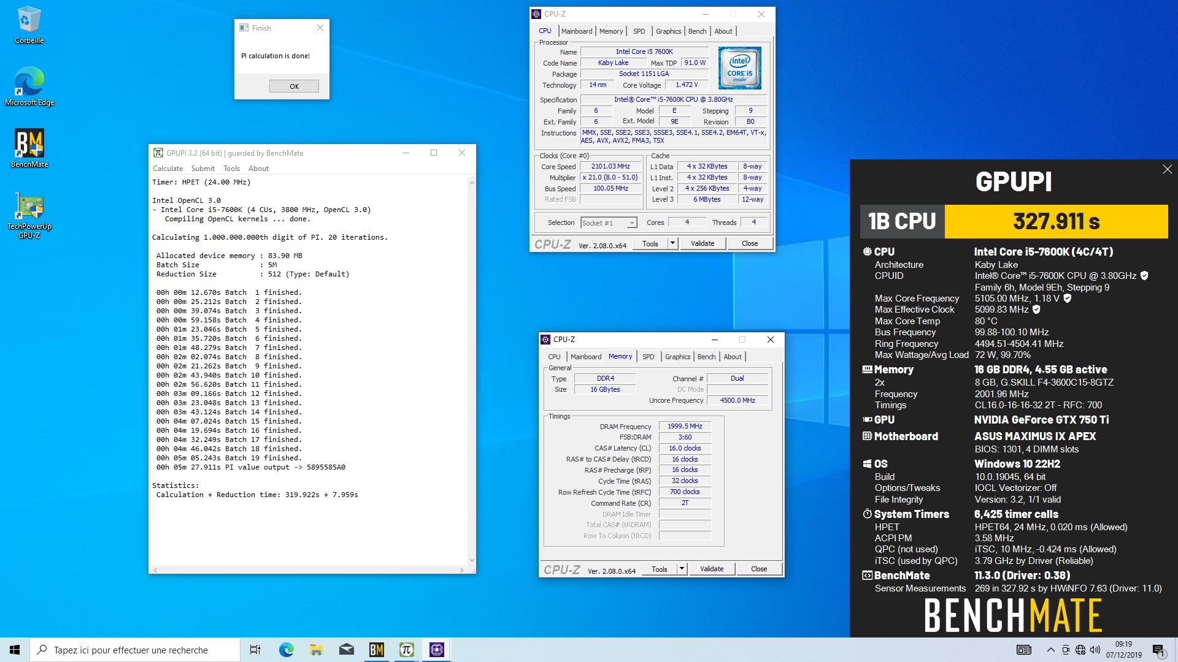Open the Tools dropdown arrow in upper CPU-Z
1178x662 pixels.
[672, 243]
